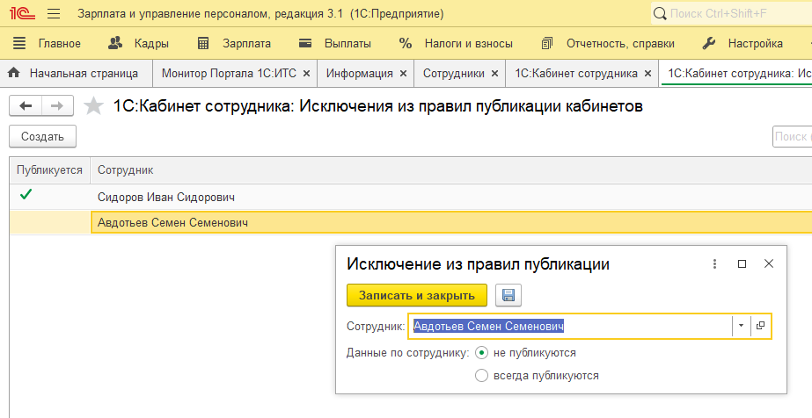Viewport: 812px width, 418px height.
Task: Close the Информация tab
Action: [x=403, y=74]
